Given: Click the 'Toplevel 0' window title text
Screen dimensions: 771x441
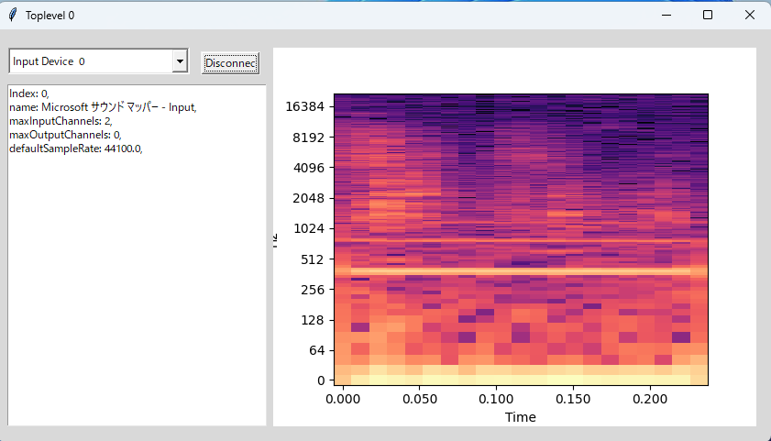Looking at the screenshot, I should (50, 16).
